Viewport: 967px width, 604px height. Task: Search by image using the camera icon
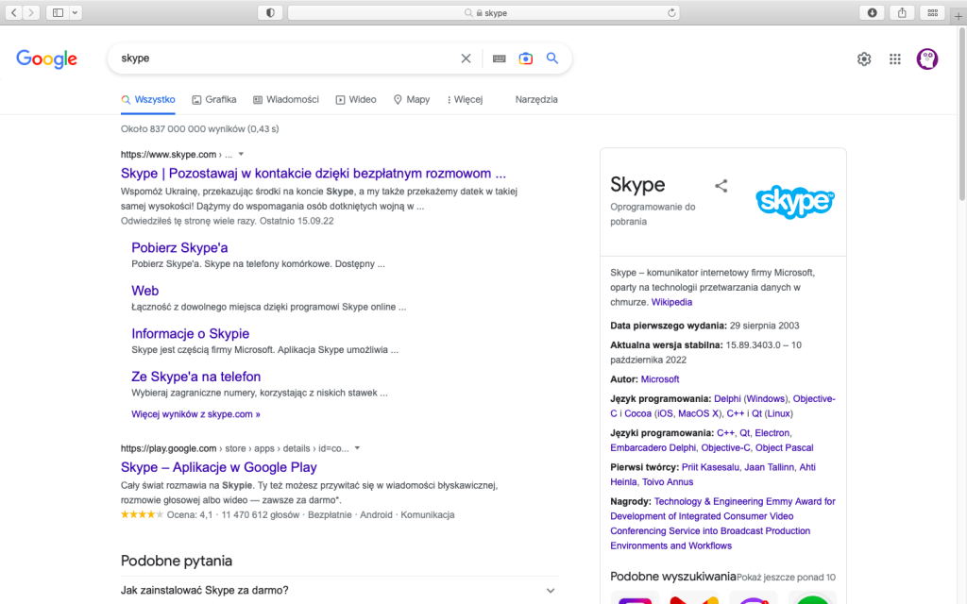(525, 59)
